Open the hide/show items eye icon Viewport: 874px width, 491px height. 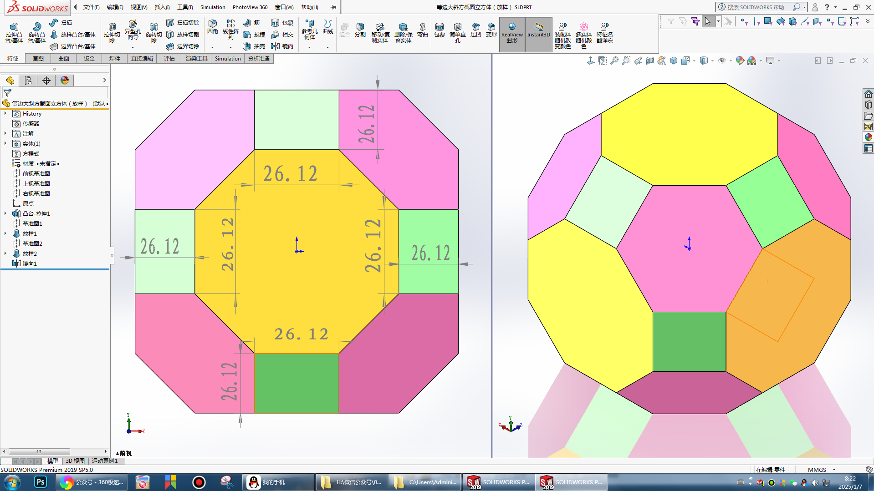pos(722,61)
